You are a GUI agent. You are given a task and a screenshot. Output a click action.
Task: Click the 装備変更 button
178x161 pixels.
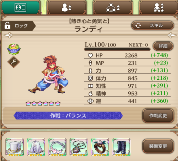[158, 146]
